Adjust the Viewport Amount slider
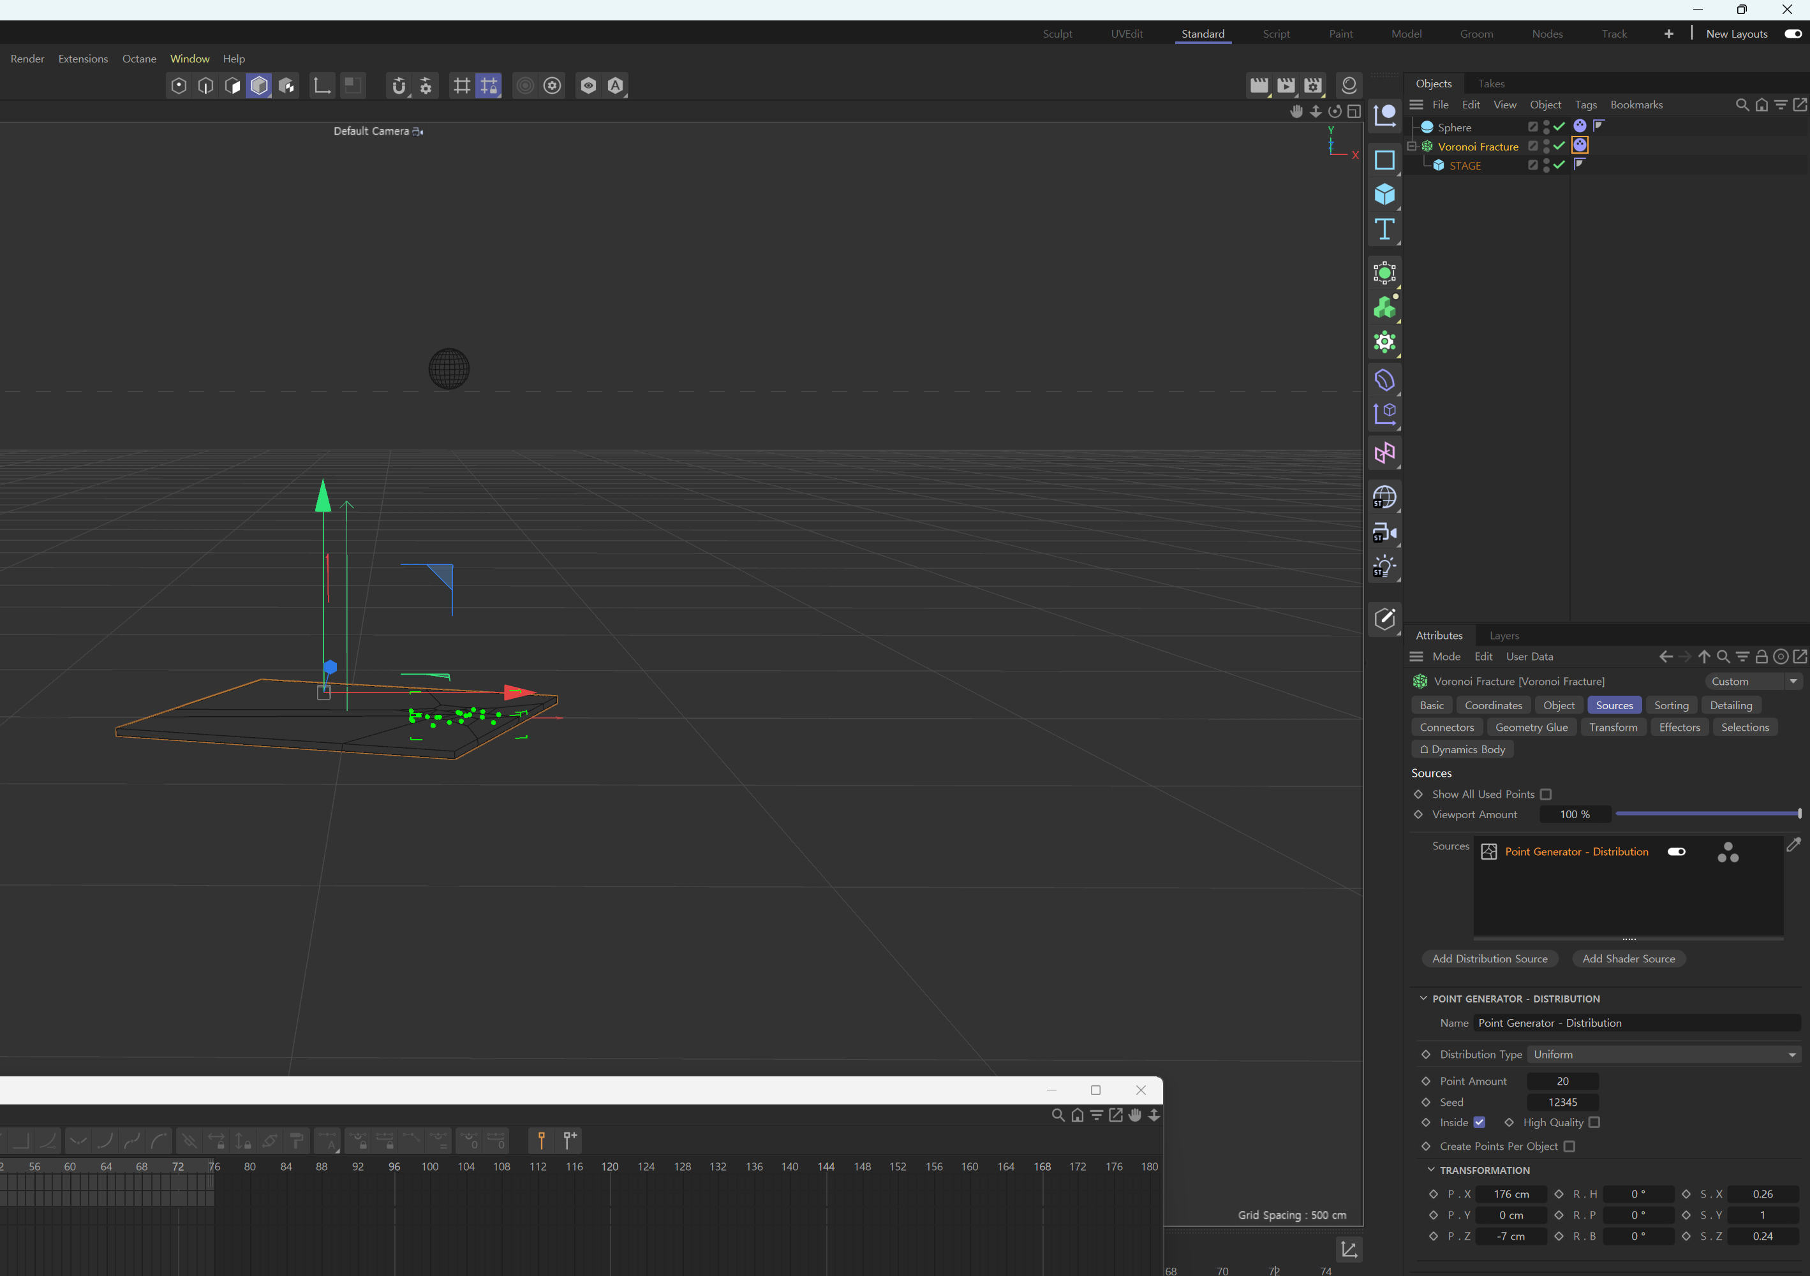The height and width of the screenshot is (1276, 1810). (x=1707, y=814)
